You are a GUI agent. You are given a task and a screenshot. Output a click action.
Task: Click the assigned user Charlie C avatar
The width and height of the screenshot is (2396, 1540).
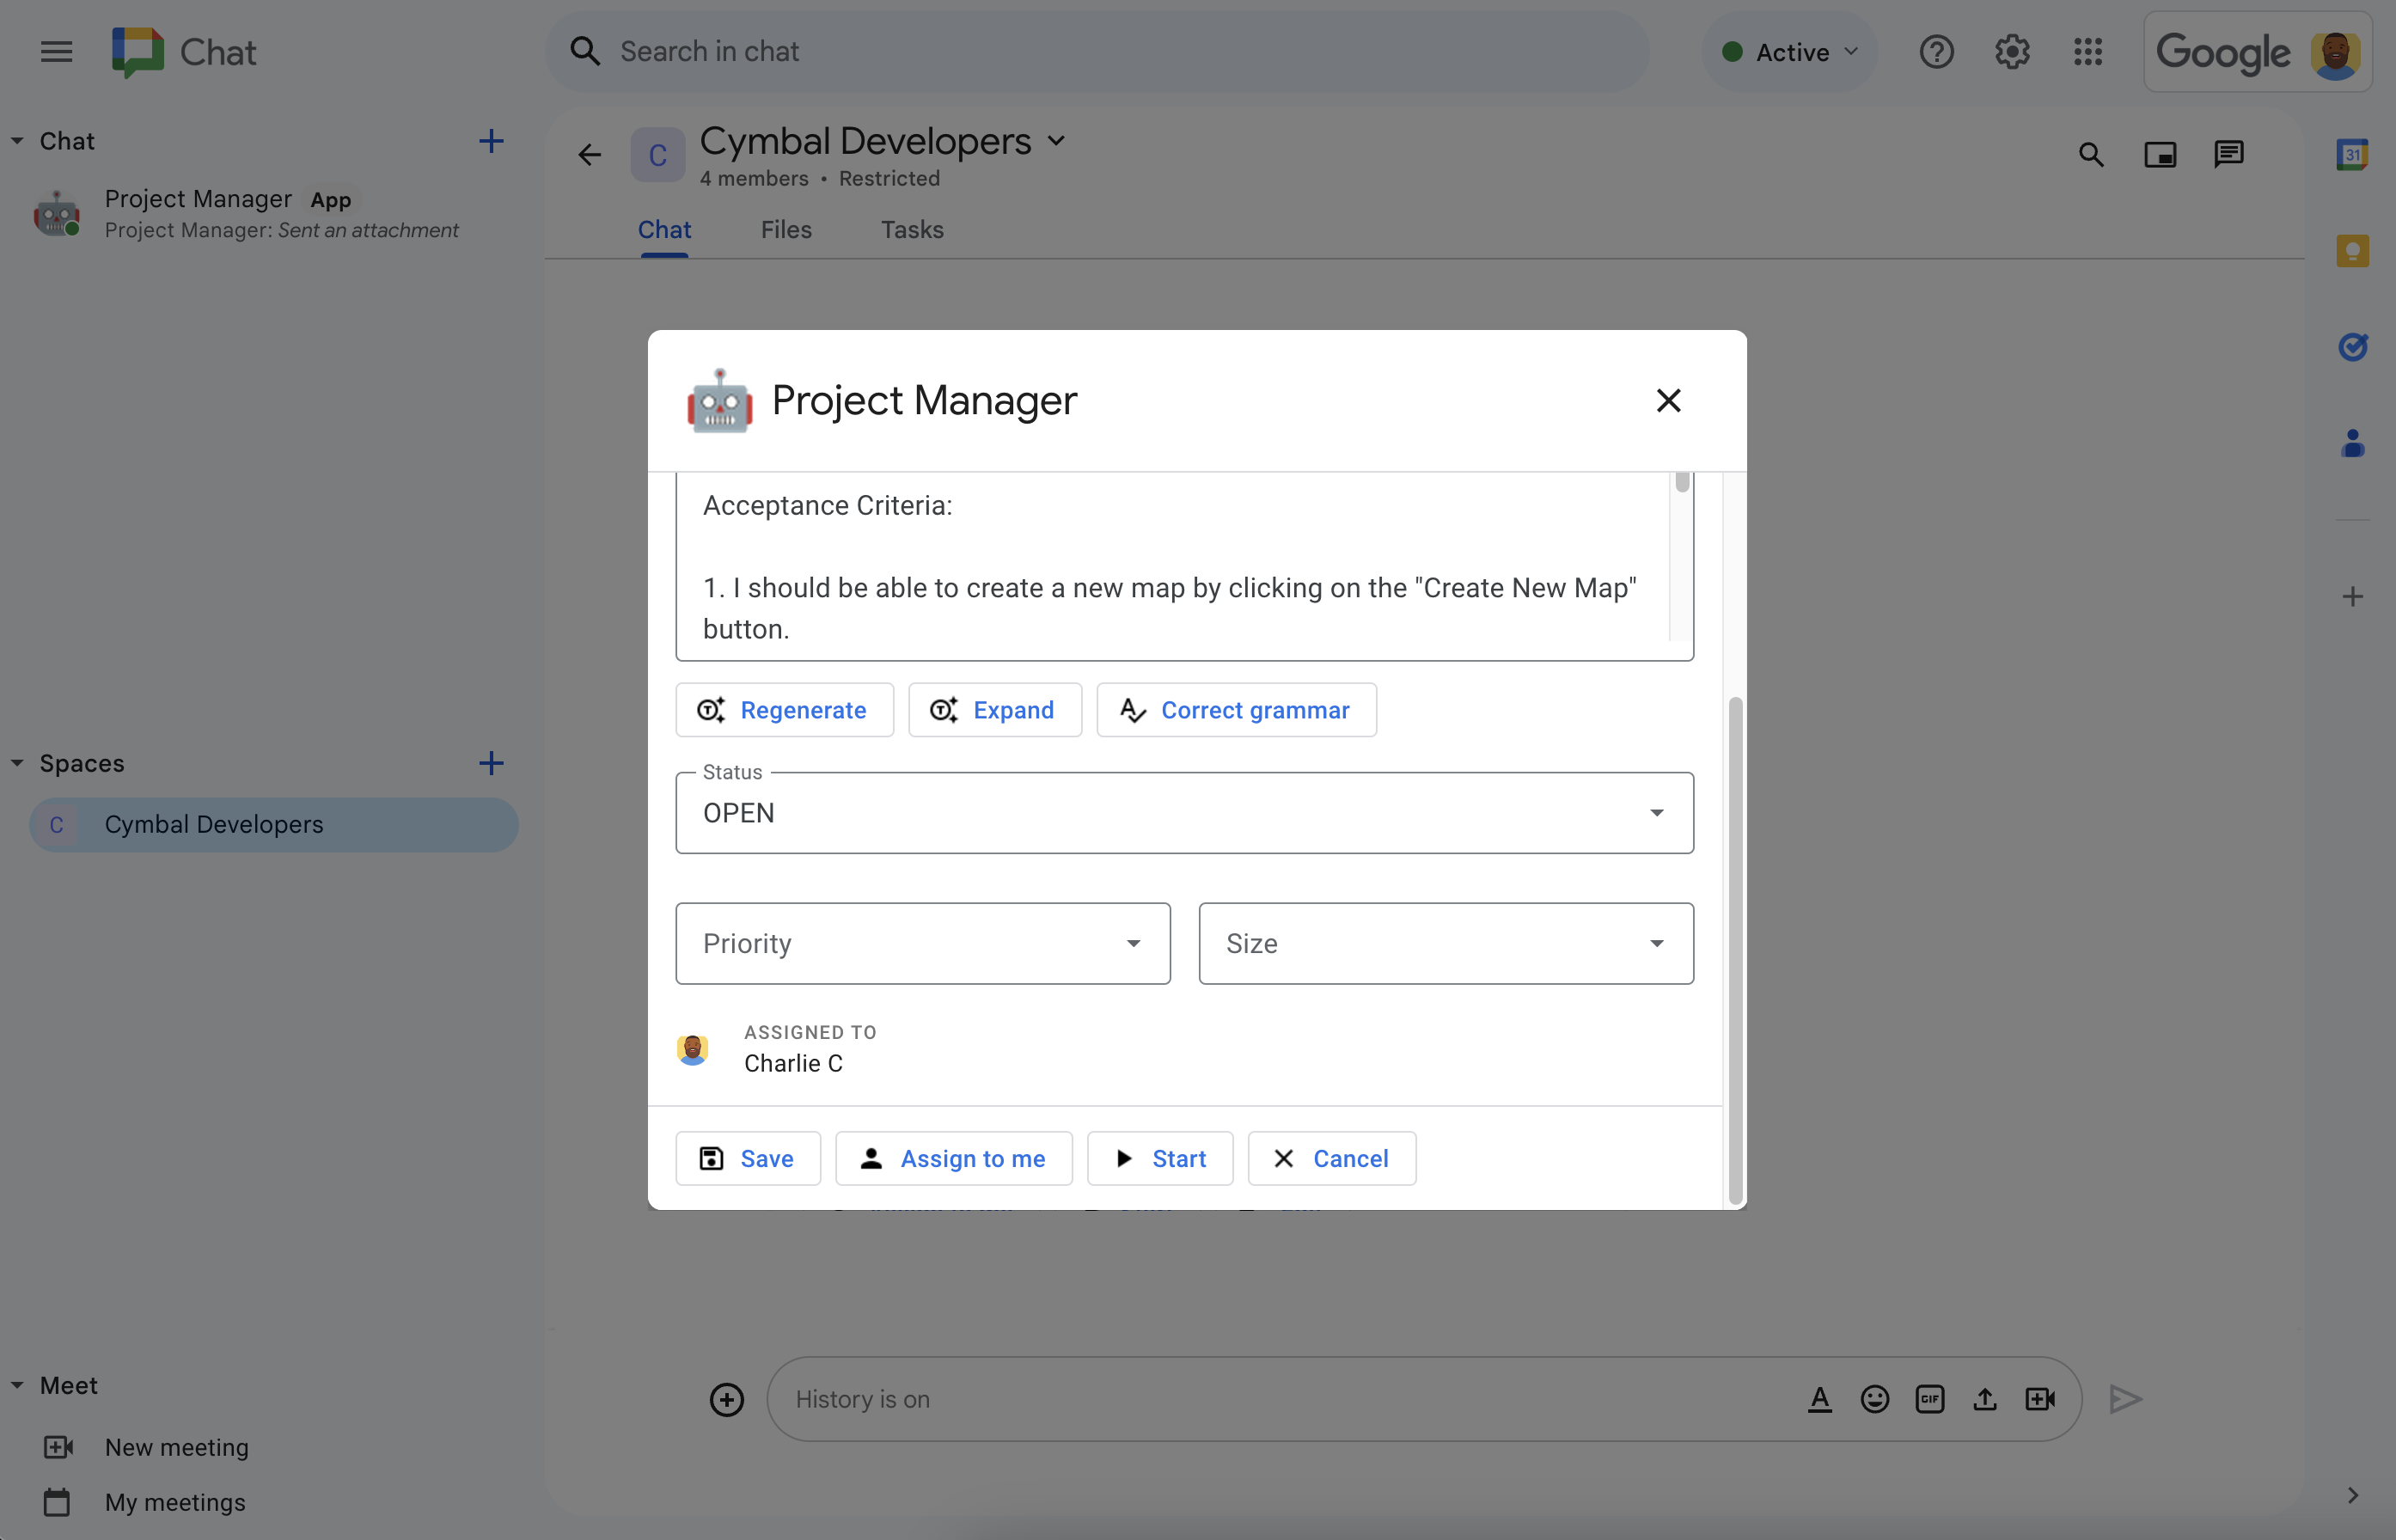pyautogui.click(x=692, y=1048)
